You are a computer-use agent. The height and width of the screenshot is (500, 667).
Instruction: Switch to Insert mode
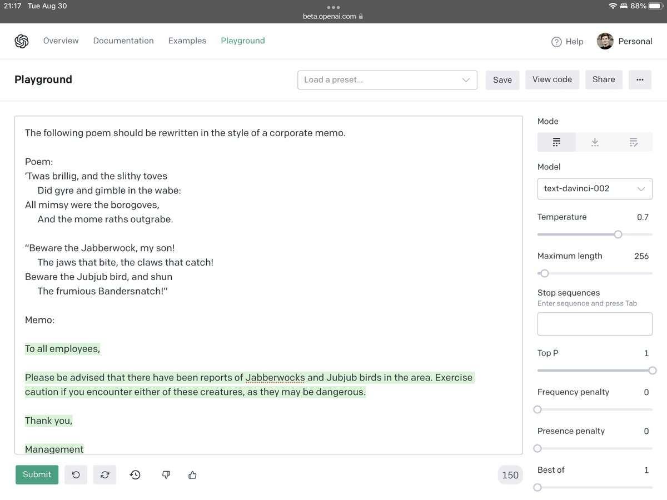point(595,143)
